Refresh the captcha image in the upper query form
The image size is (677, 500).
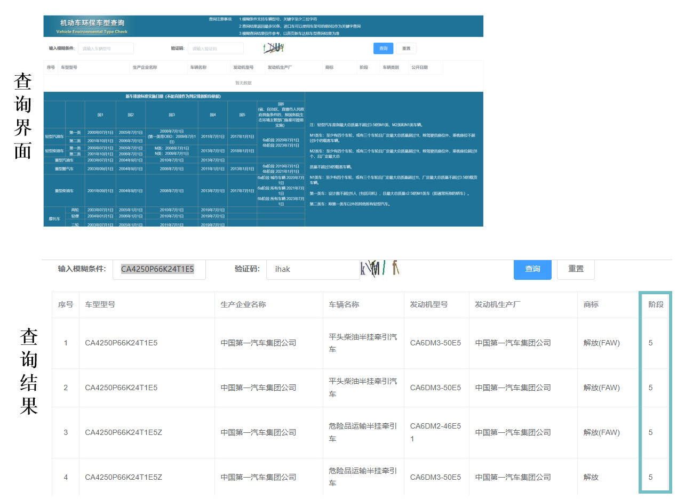point(274,48)
